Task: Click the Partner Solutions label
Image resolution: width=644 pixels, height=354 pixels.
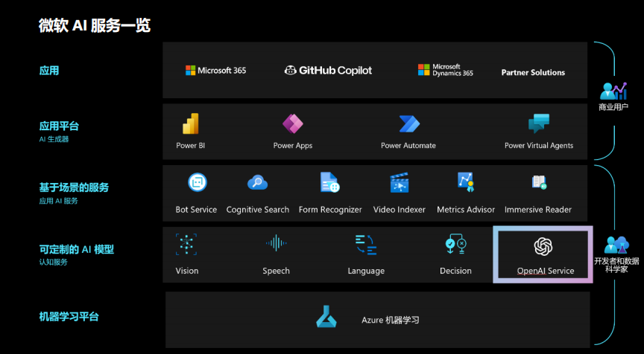Action: click(533, 73)
